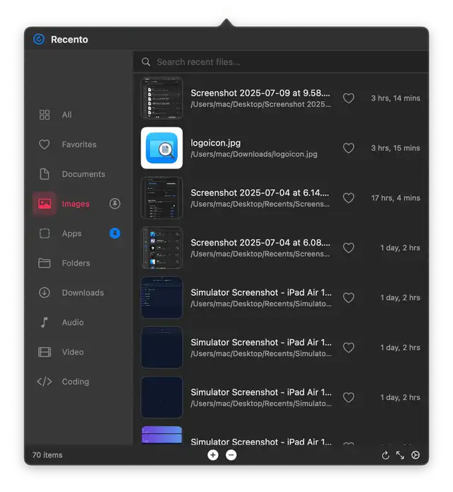Open the settings gear icon

(x=415, y=455)
